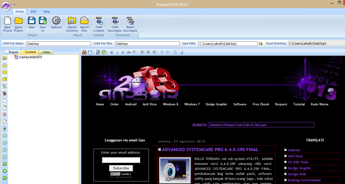Click the bright green plus circle in sidebar

[5, 171]
